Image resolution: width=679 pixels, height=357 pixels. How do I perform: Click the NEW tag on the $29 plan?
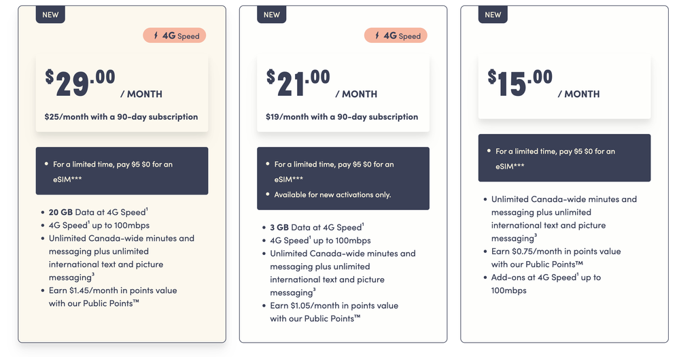click(x=50, y=14)
